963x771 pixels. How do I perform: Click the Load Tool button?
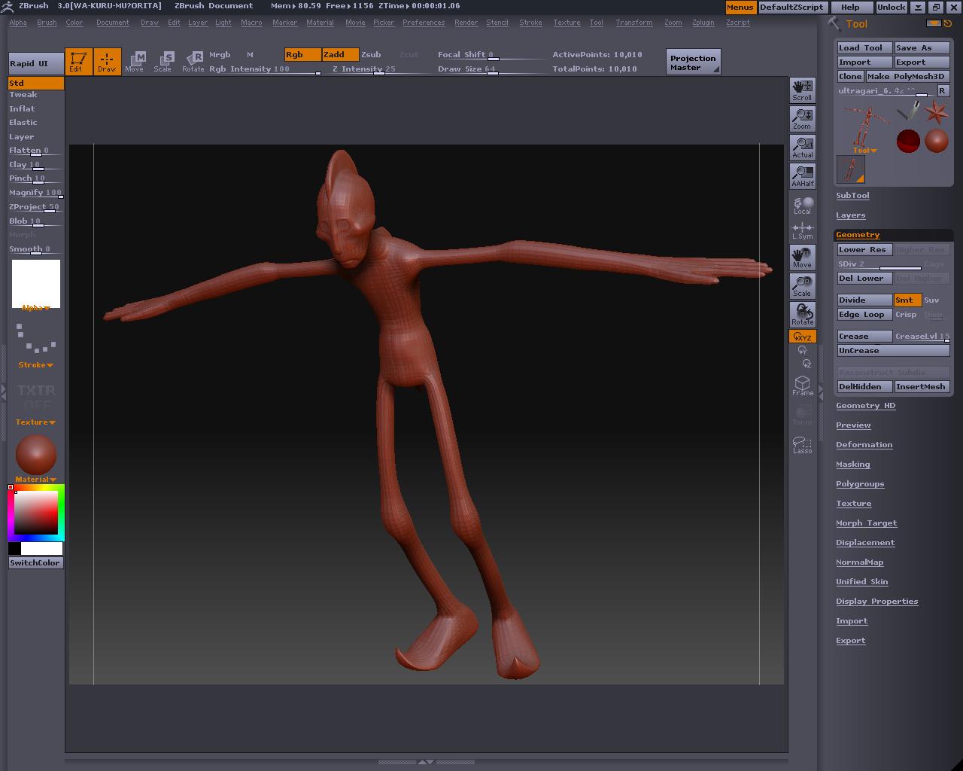(x=864, y=47)
